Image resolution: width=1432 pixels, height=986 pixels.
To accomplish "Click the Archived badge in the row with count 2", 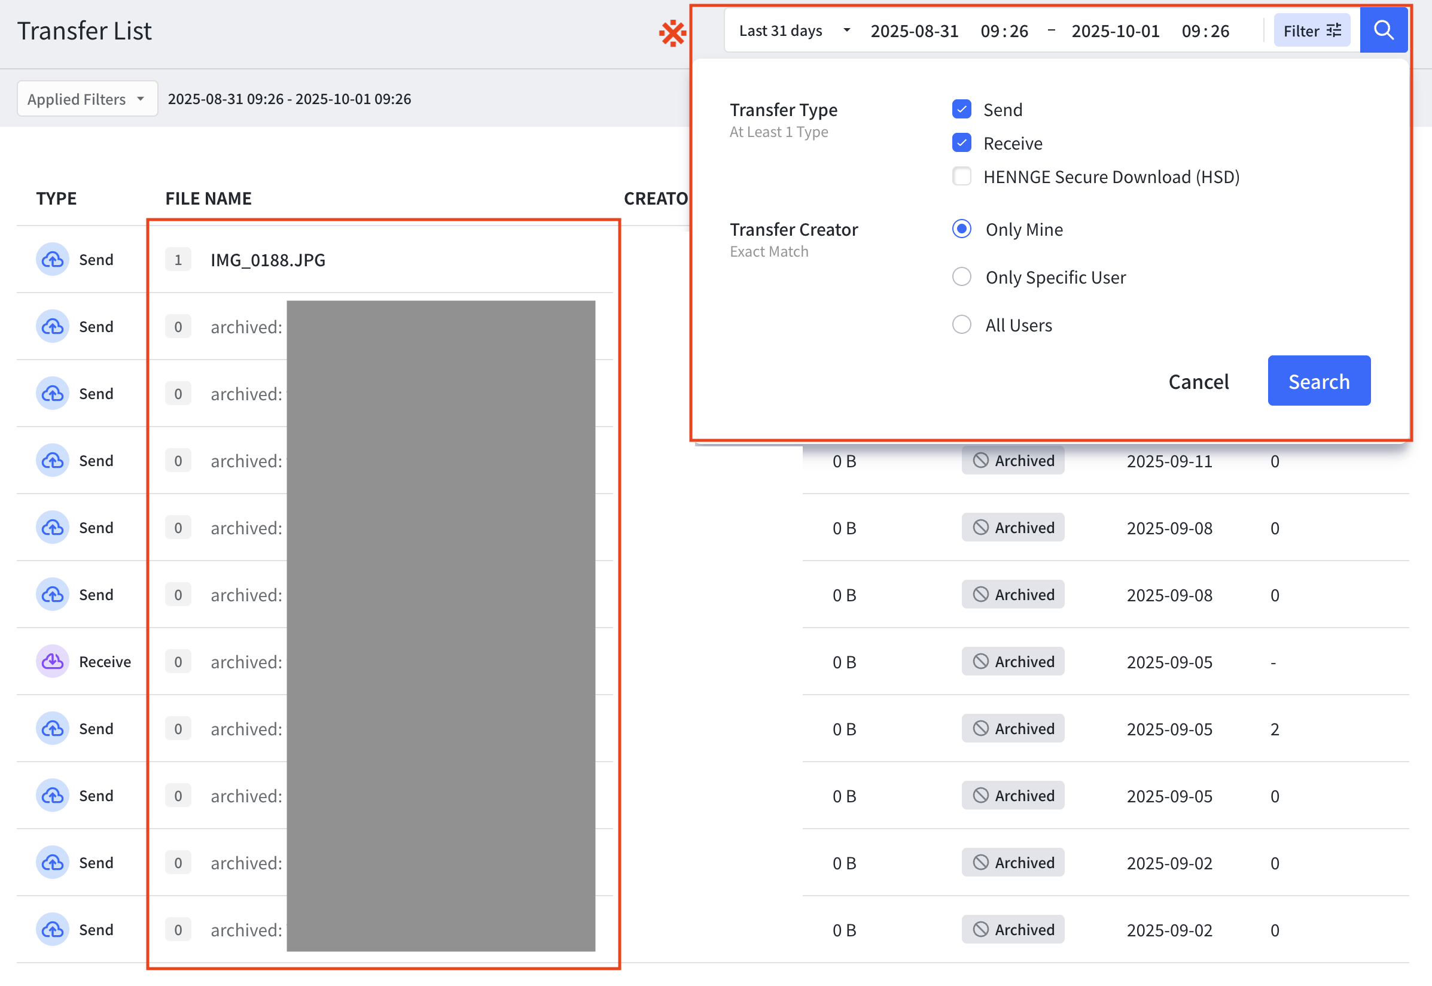I will [1013, 729].
